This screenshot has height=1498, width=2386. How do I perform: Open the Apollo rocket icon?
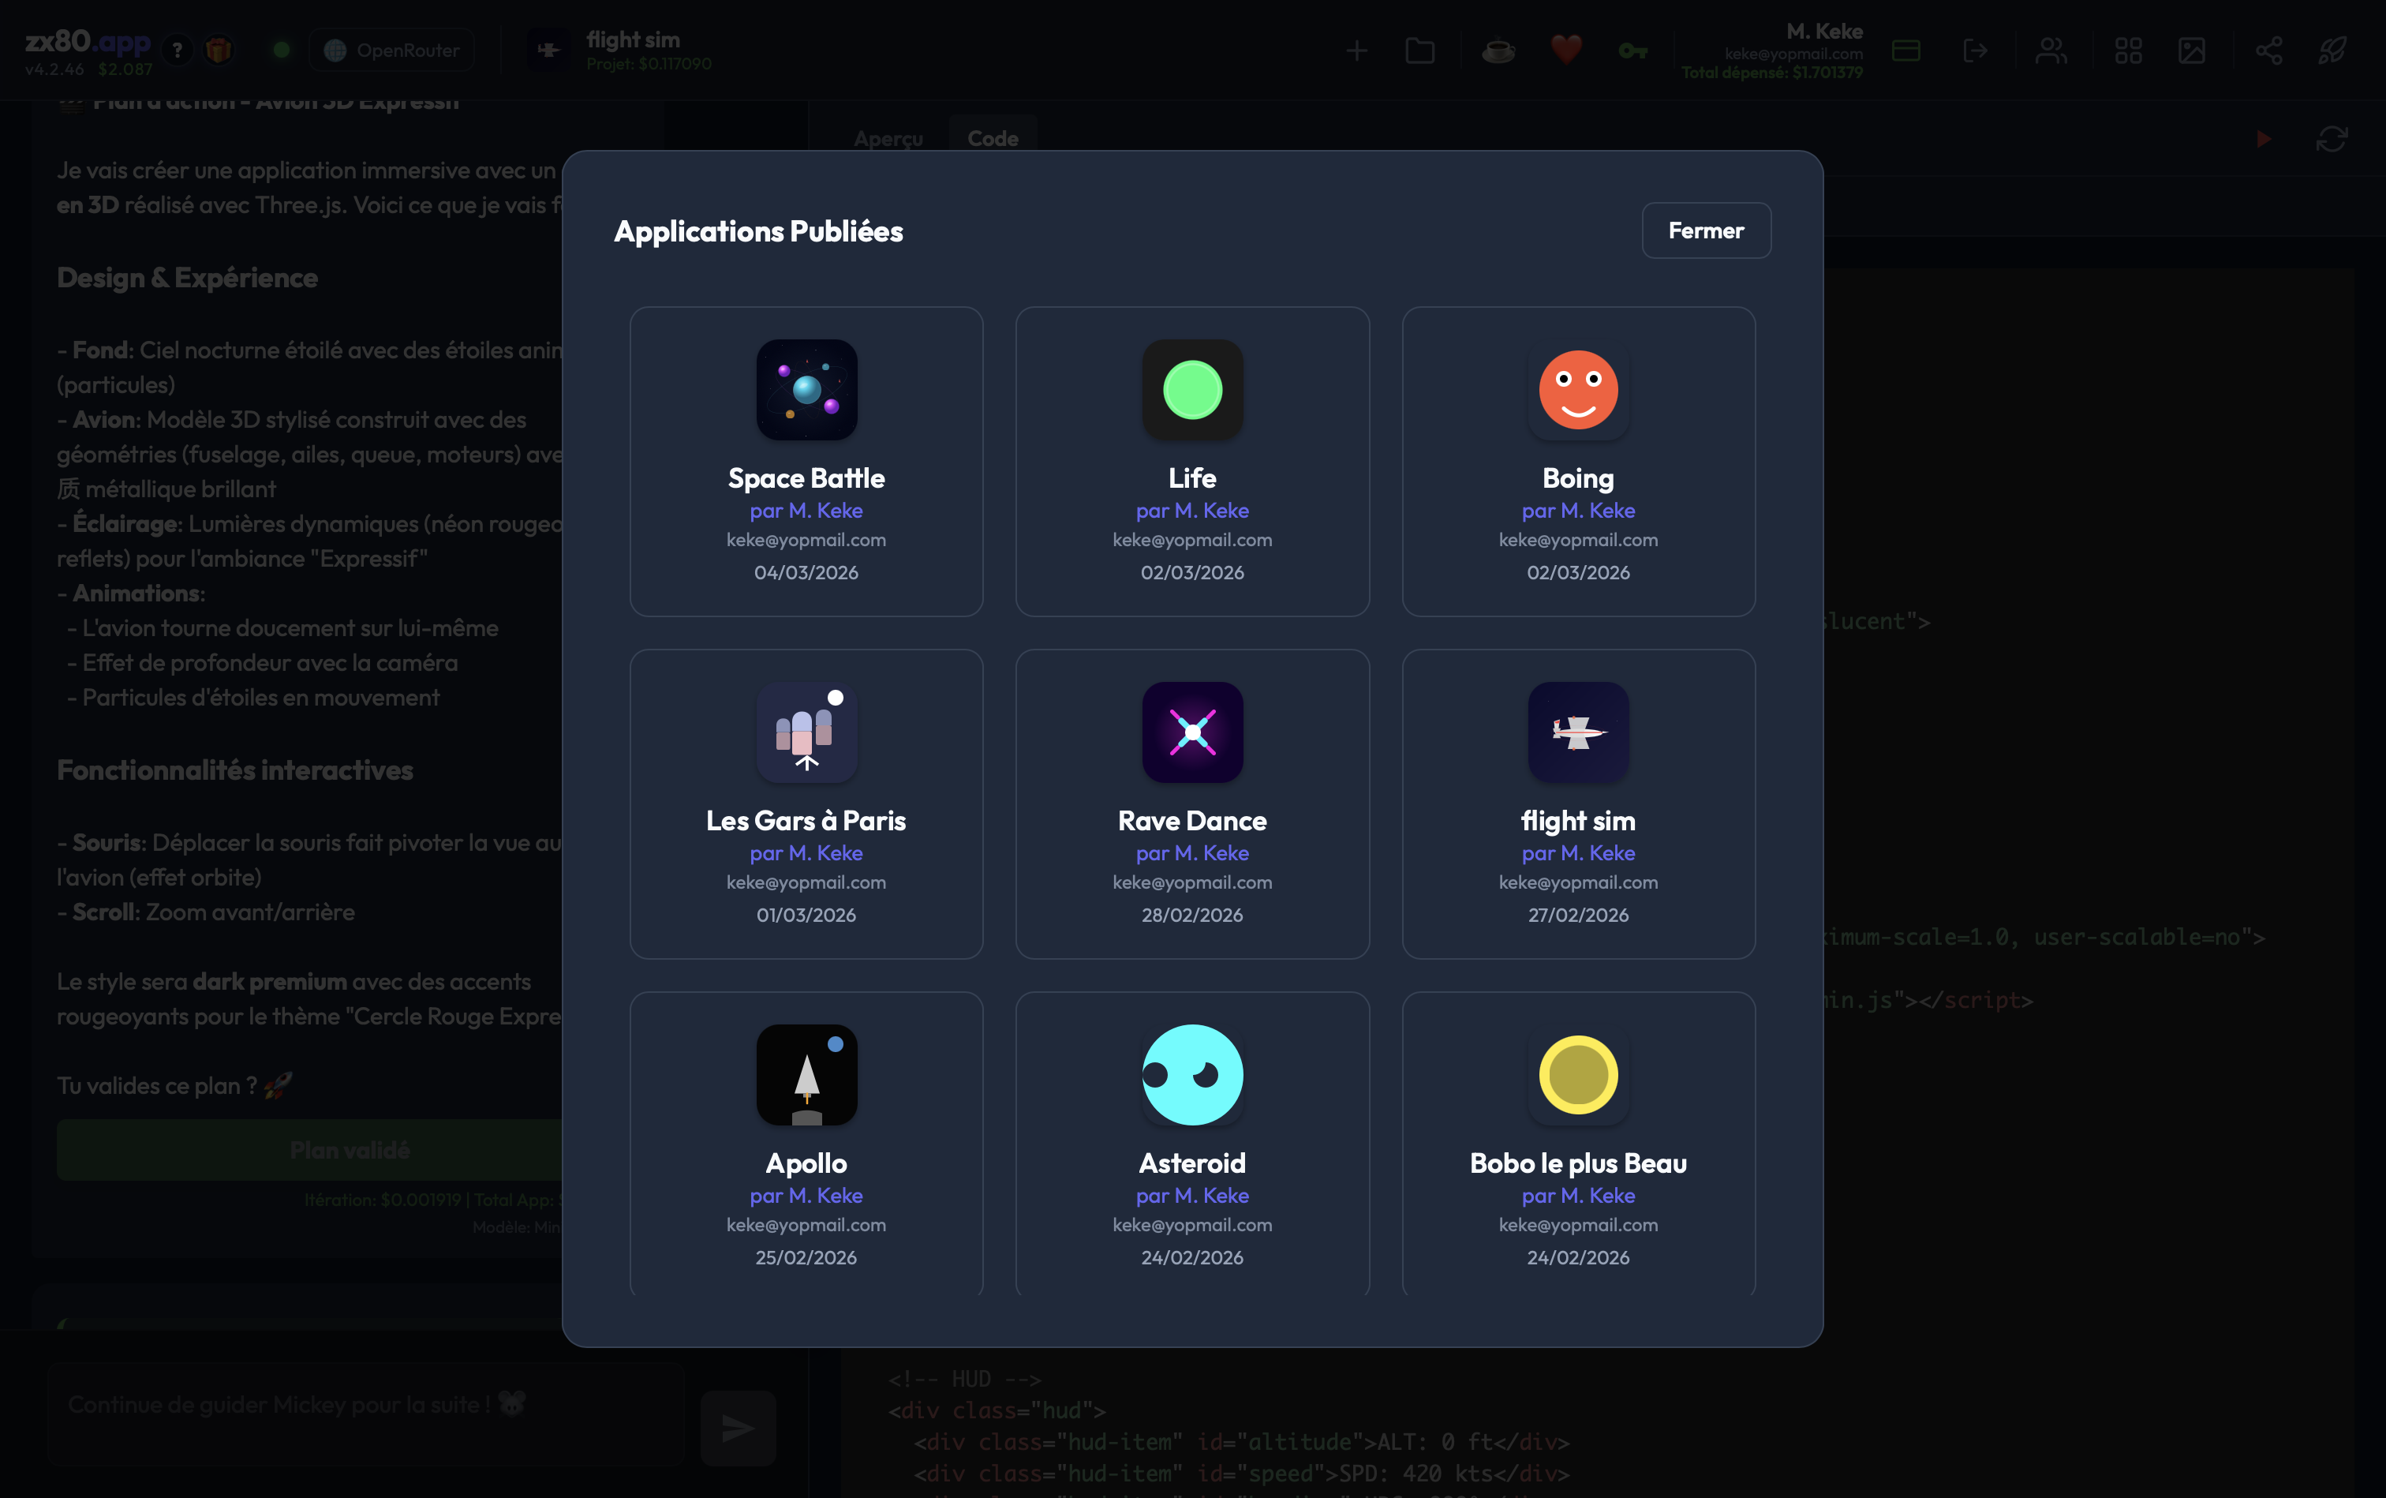pos(806,1075)
